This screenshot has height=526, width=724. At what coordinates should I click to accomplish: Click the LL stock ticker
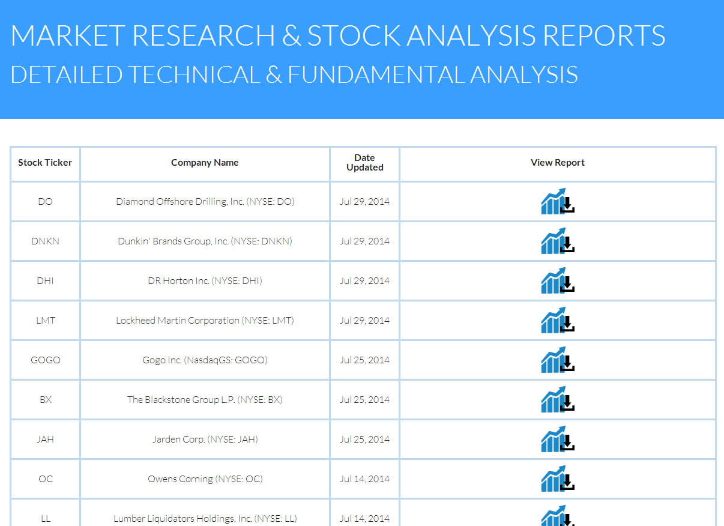pos(45,519)
